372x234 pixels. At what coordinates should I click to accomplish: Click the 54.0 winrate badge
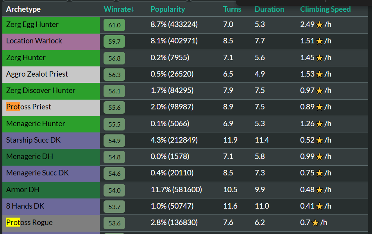(114, 190)
